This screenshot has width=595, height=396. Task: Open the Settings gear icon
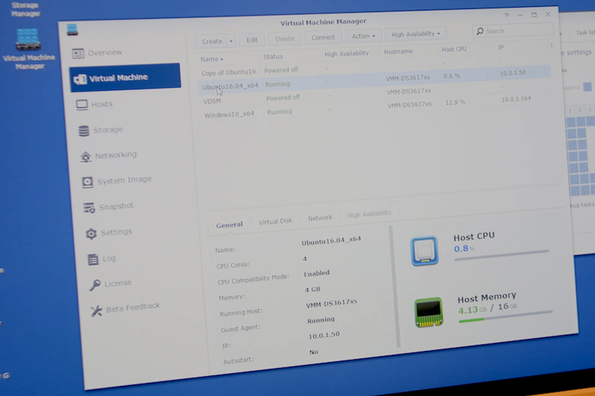point(91,234)
